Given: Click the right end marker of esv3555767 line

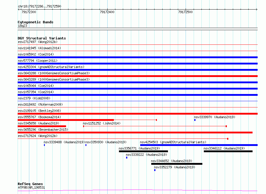Looking at the screenshot, I should [156, 120].
